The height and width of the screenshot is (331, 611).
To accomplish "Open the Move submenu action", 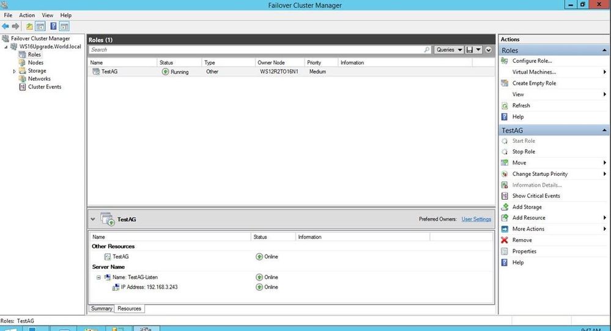I will tap(554, 162).
